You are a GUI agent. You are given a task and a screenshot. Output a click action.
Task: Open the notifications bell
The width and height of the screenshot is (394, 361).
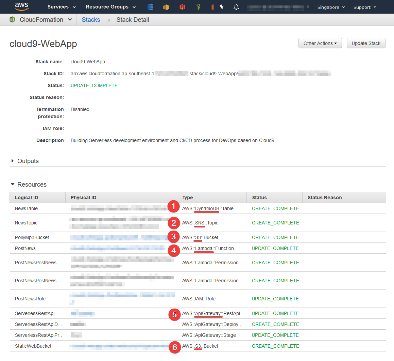tap(236, 7)
